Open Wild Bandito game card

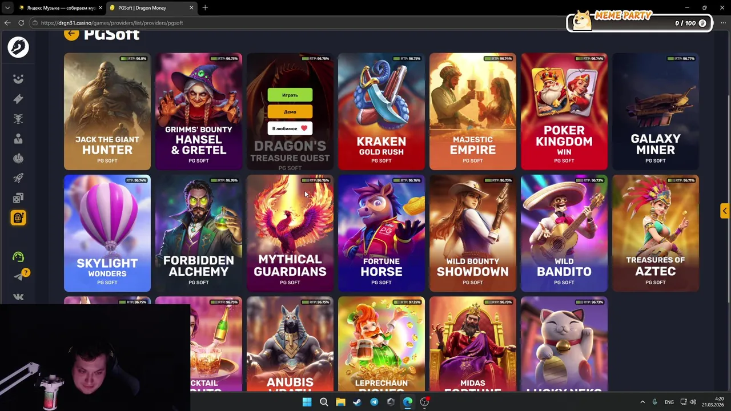[564, 233]
